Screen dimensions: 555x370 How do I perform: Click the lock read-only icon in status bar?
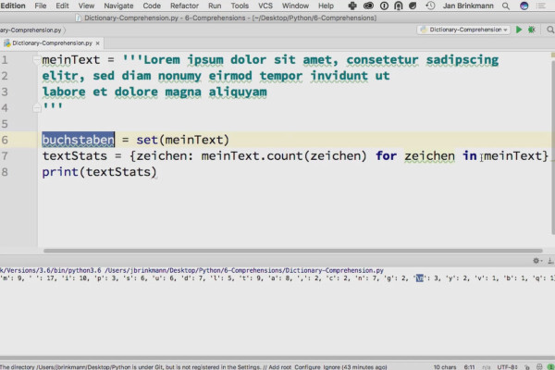[527, 367]
